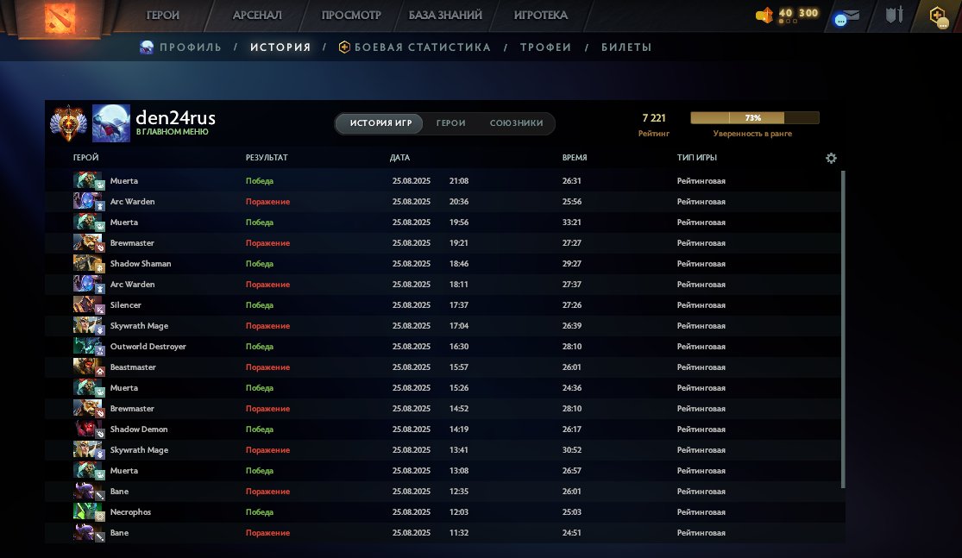Select the ИСТОРИЯ ИГР toggle button
962x558 pixels.
coord(380,123)
